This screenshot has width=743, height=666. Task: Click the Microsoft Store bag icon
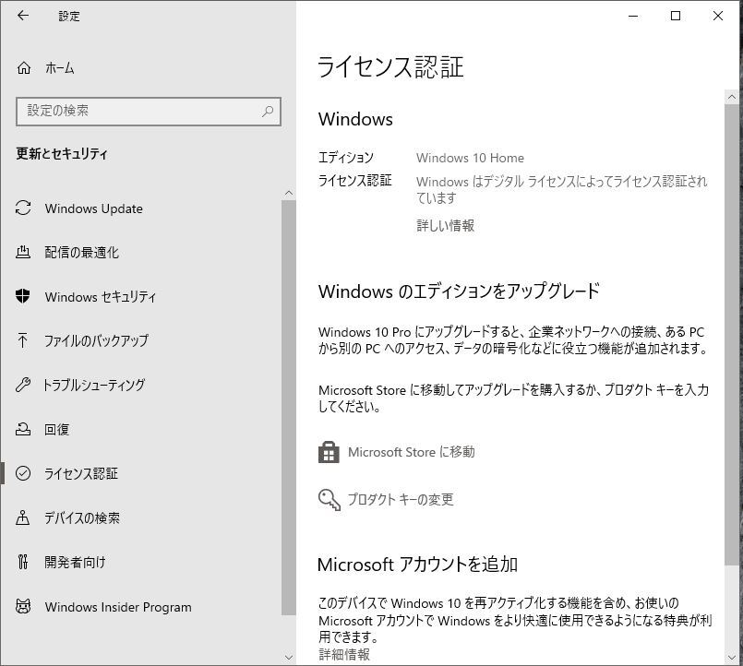[329, 452]
